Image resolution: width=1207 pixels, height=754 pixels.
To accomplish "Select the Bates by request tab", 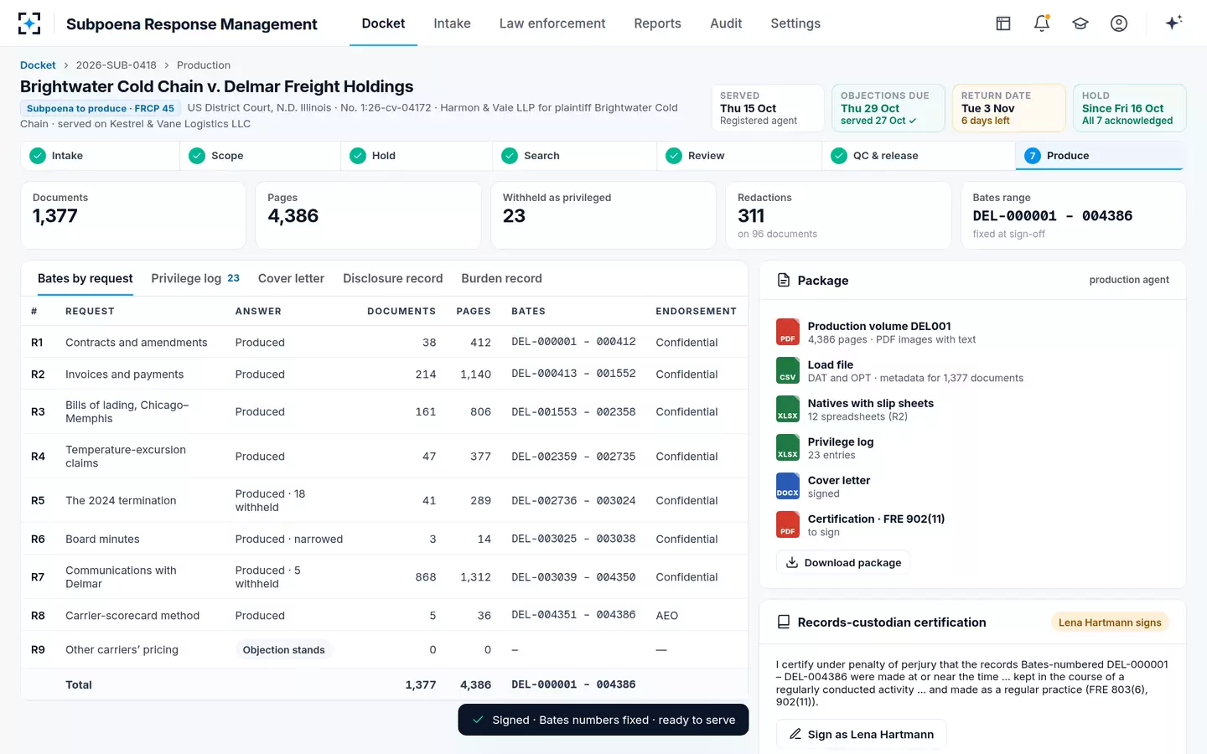I will click(85, 278).
